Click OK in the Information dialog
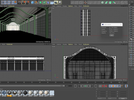This screenshot has width=134, height=100. 112,35
